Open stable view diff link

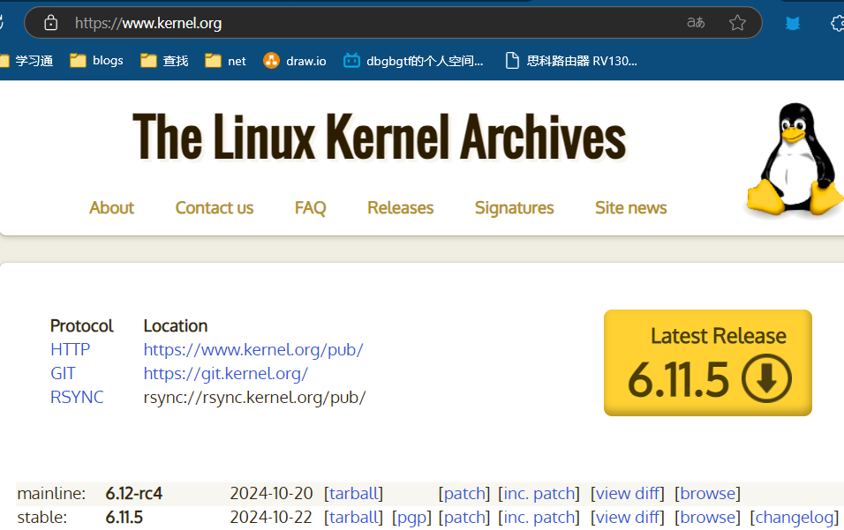coord(628,517)
